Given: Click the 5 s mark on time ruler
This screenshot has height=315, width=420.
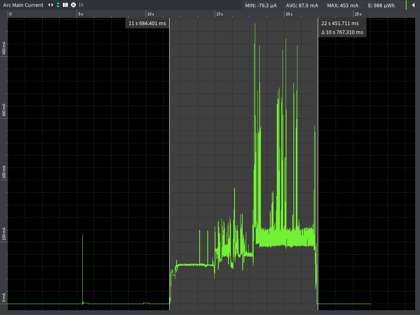Looking at the screenshot, I should 81,14.
